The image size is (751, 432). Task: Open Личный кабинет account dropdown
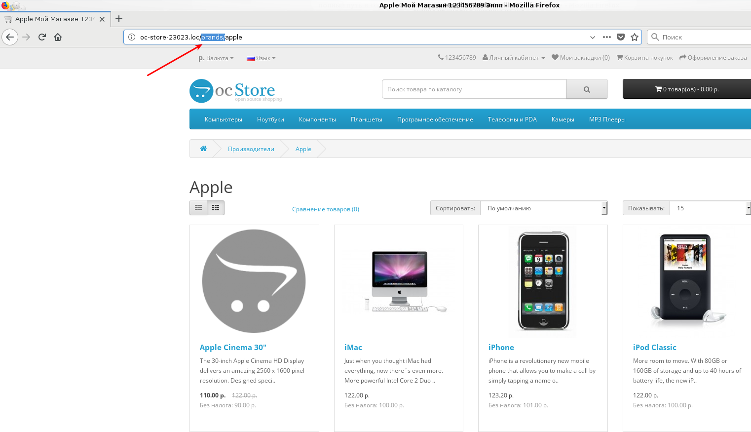coord(514,57)
